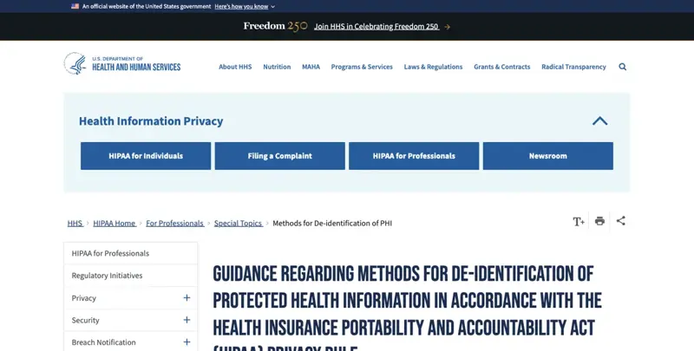Click Newsroom button
The image size is (694, 351).
[548, 156]
